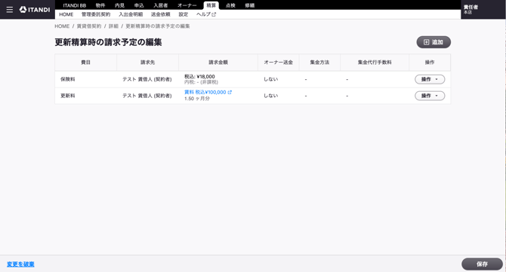The width and height of the screenshot is (506, 272).
Task: Click しない in the 保険料 row
Action: pyautogui.click(x=271, y=79)
